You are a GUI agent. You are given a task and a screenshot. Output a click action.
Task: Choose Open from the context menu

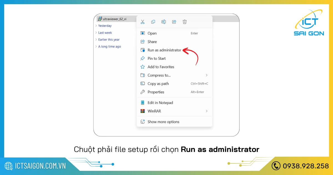point(174,33)
